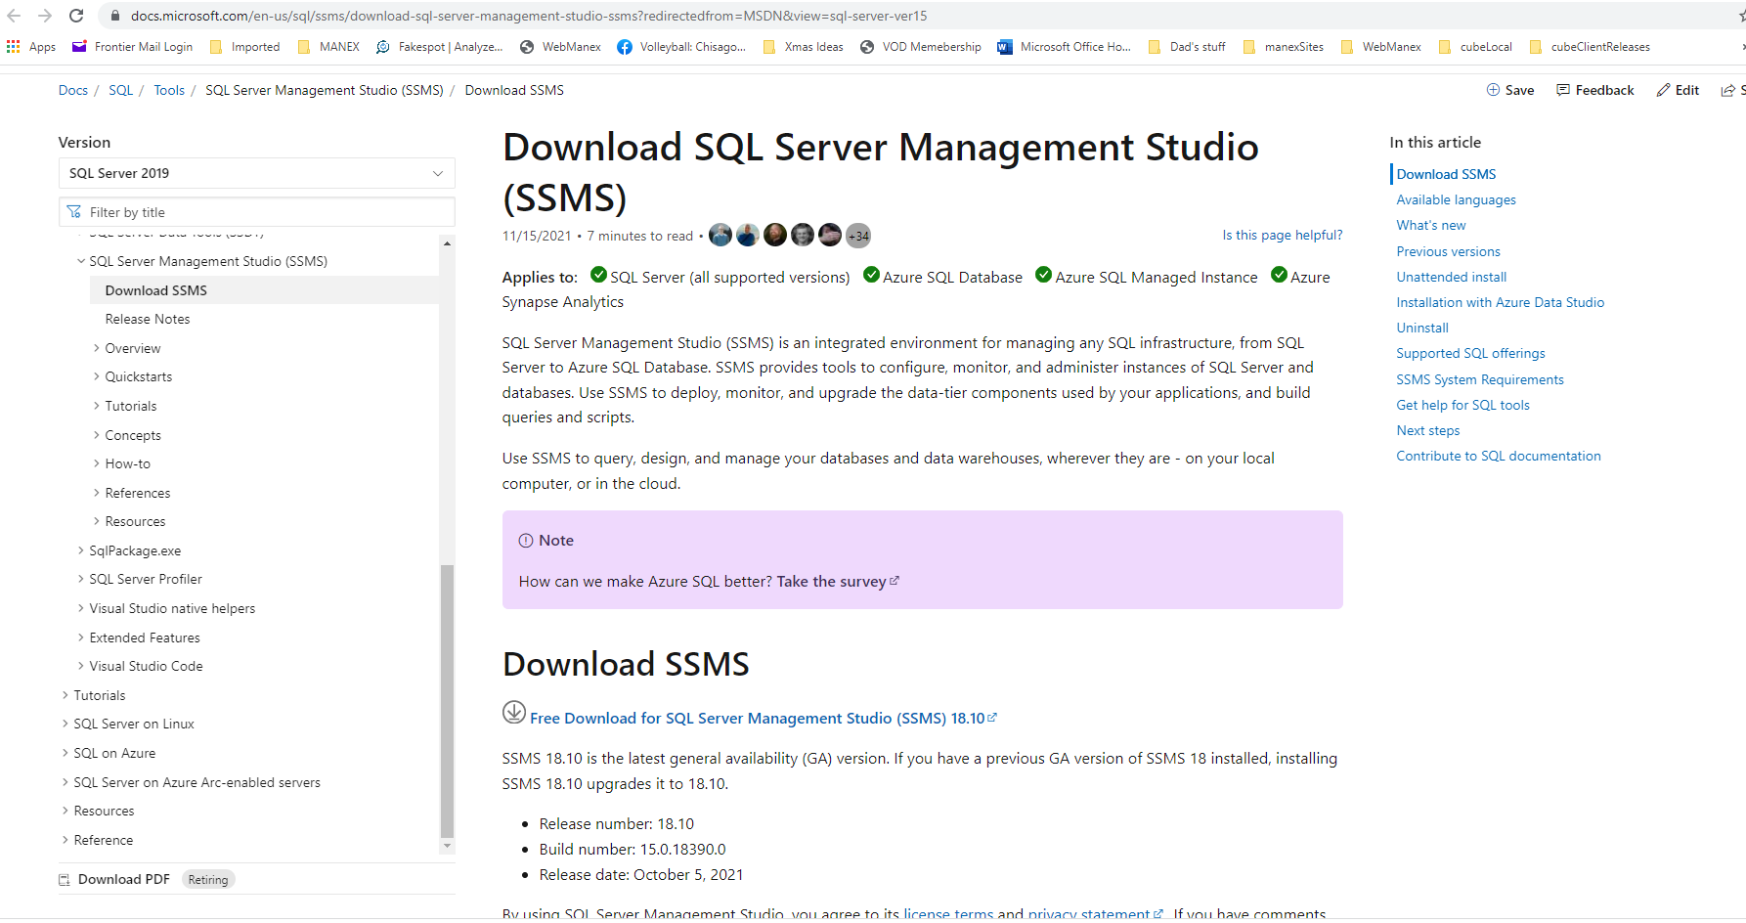
Task: Expand Visual Studio native helpers node
Action: (x=81, y=608)
